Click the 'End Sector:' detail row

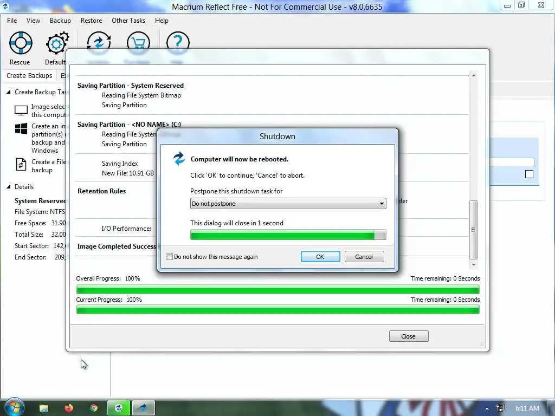click(x=40, y=257)
